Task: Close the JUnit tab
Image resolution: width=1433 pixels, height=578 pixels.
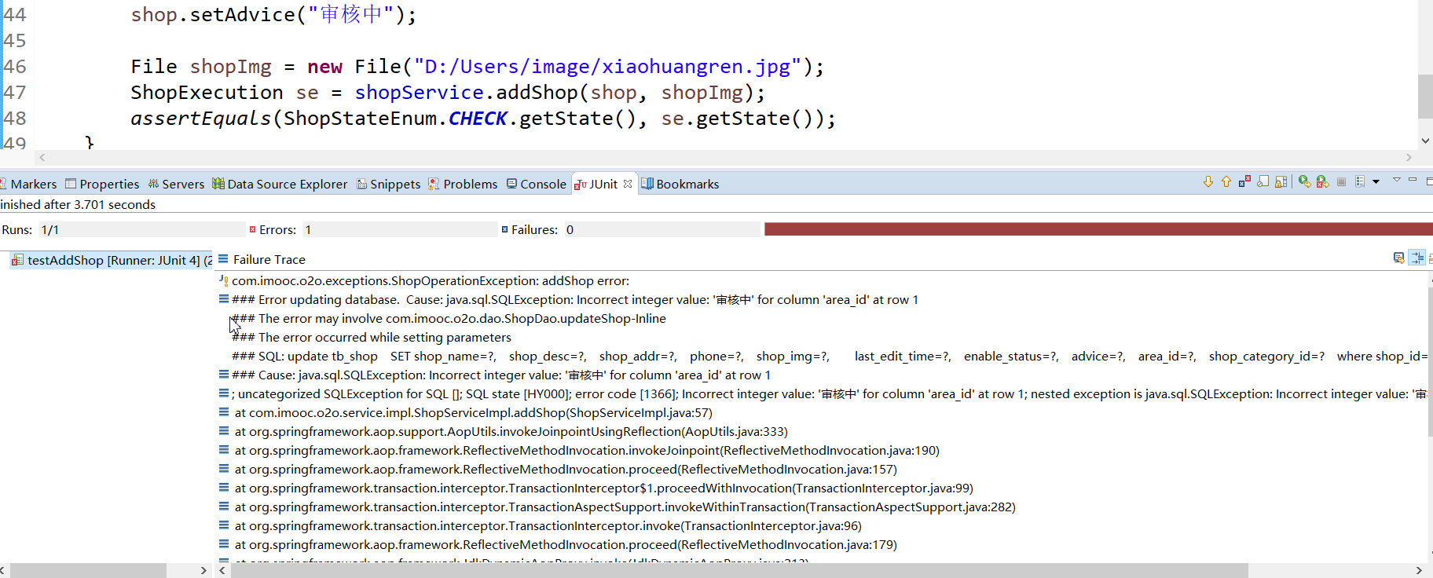Action: point(628,184)
